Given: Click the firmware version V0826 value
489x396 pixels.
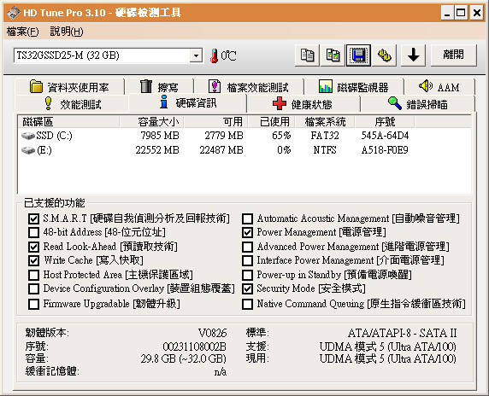Looking at the screenshot, I should pyautogui.click(x=212, y=333).
